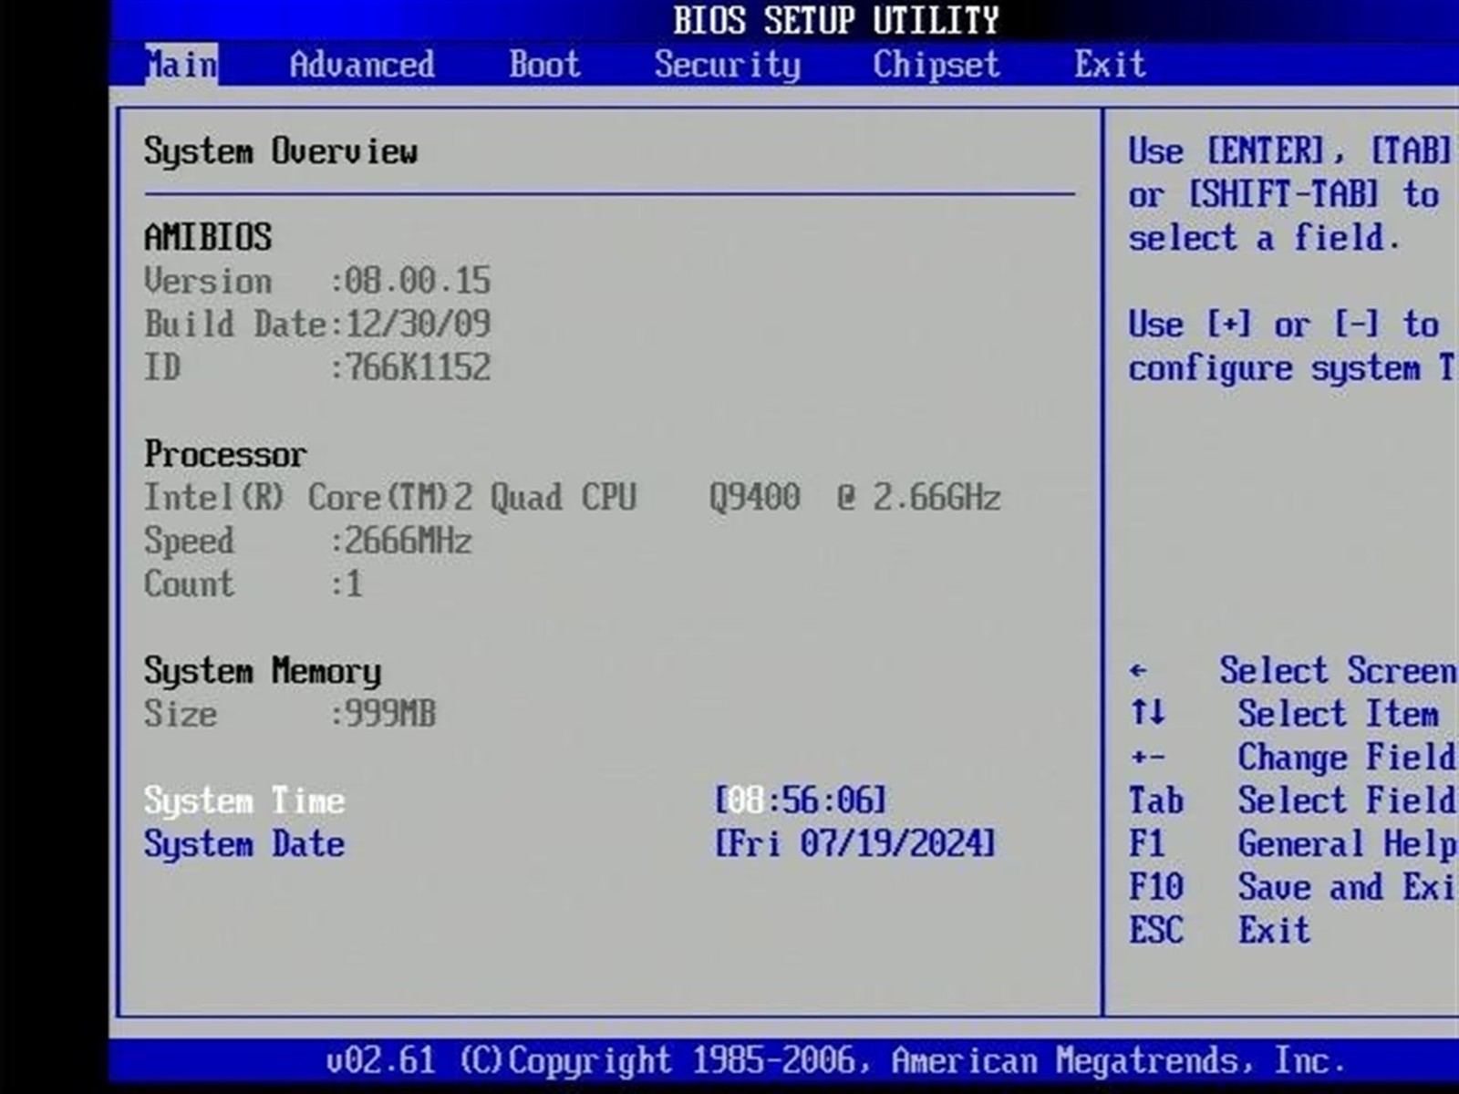The width and height of the screenshot is (1459, 1094).
Task: Click the American Megatrends copyright footer
Action: (x=836, y=1060)
